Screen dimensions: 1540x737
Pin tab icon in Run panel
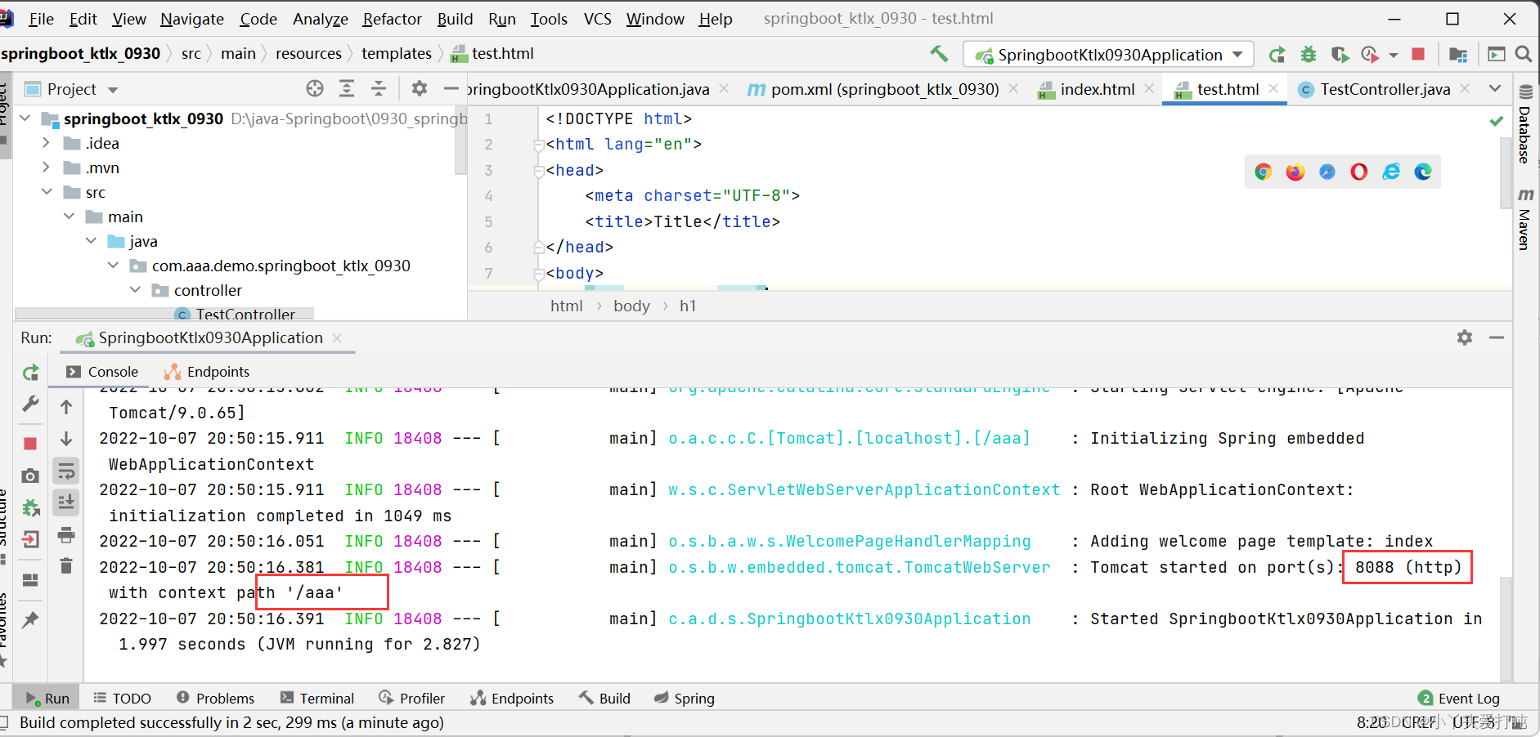tap(30, 620)
